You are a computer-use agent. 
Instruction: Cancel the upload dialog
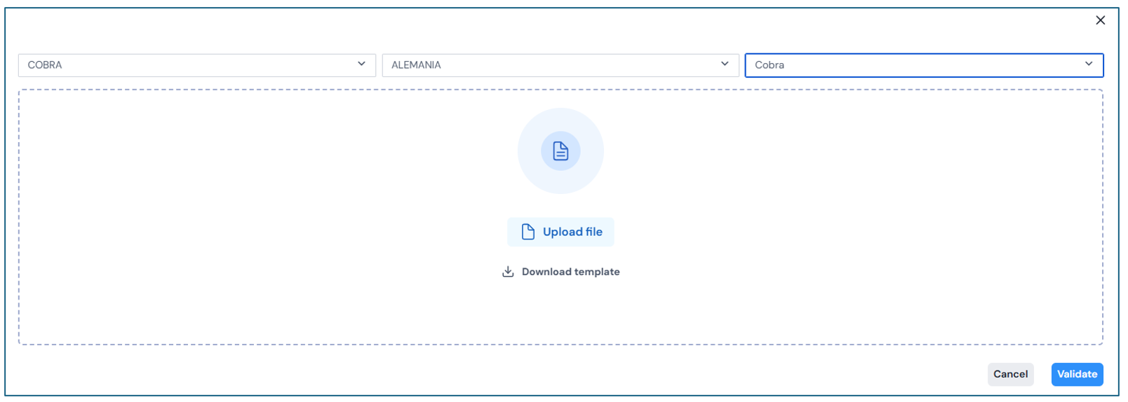(1010, 374)
